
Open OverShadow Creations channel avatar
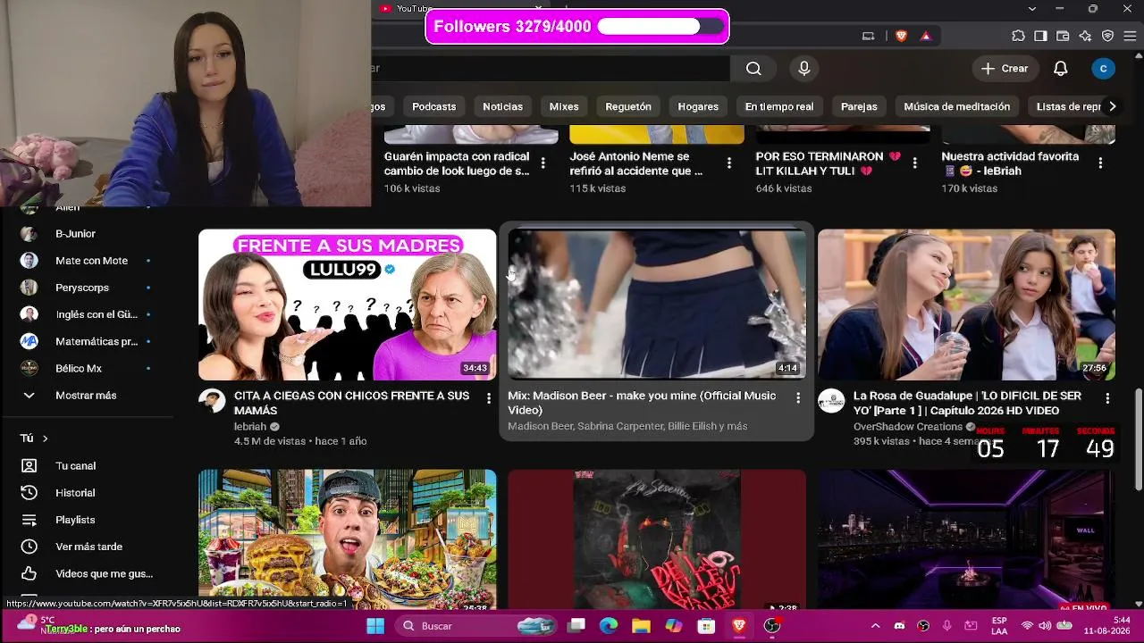click(831, 401)
